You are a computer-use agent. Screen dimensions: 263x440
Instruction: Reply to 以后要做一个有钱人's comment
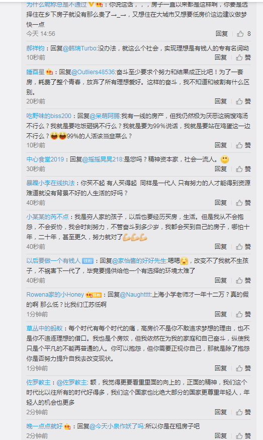(x=221, y=281)
